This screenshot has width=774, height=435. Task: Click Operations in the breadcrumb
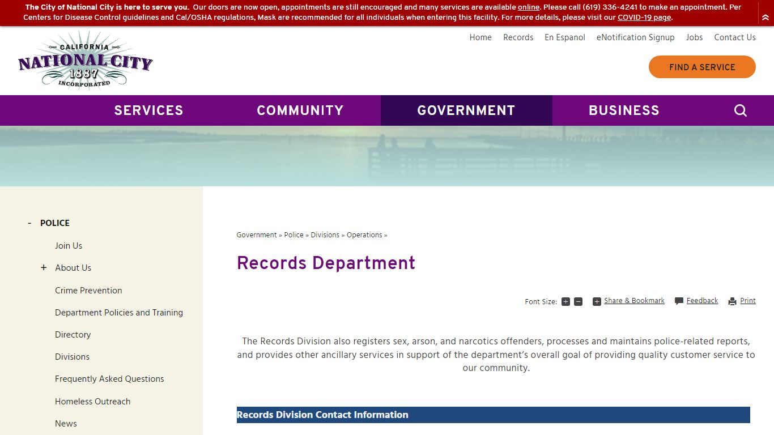click(364, 235)
